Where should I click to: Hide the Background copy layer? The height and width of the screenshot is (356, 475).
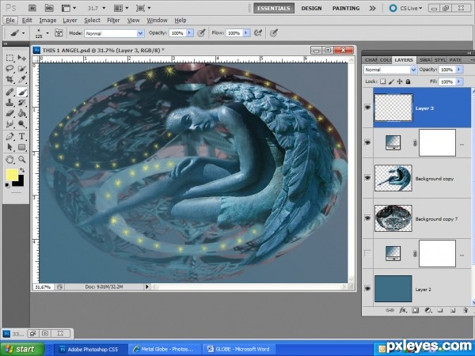[367, 178]
